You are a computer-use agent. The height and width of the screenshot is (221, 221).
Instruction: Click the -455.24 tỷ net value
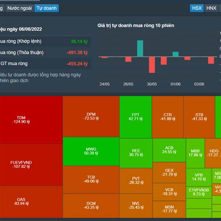click(x=77, y=64)
